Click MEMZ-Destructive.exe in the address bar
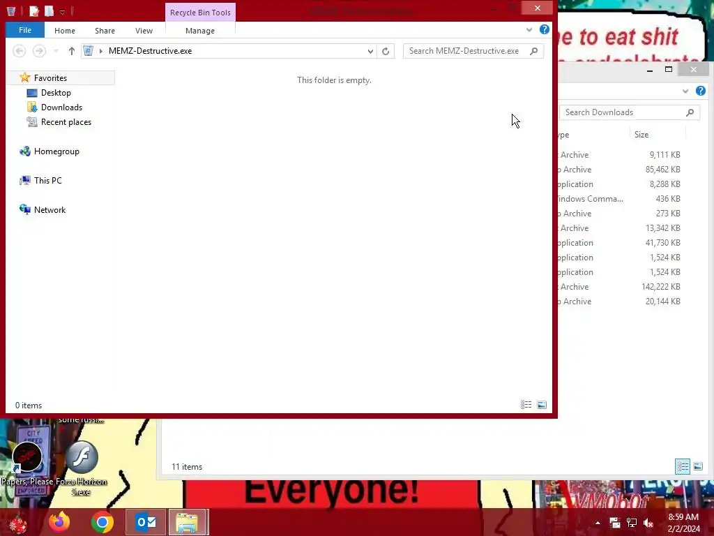The height and width of the screenshot is (536, 714). 151,51
